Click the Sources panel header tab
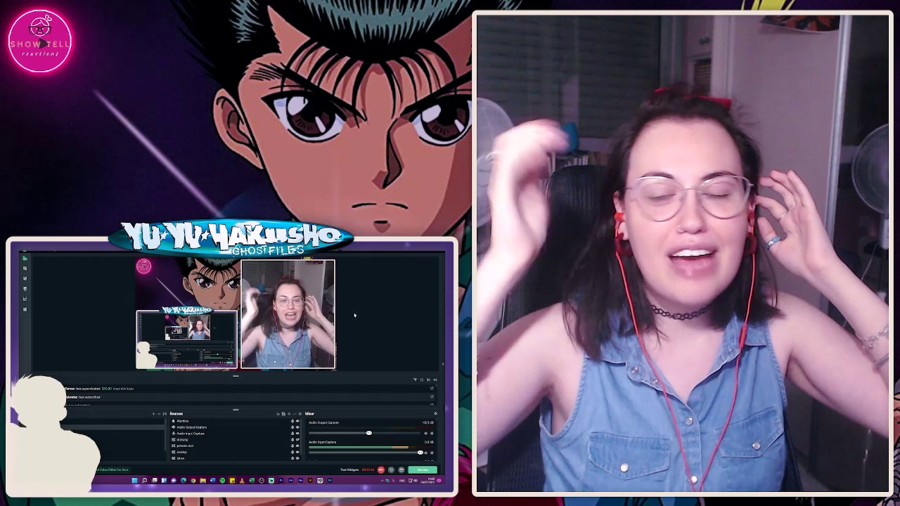The image size is (900, 506). pyautogui.click(x=176, y=414)
